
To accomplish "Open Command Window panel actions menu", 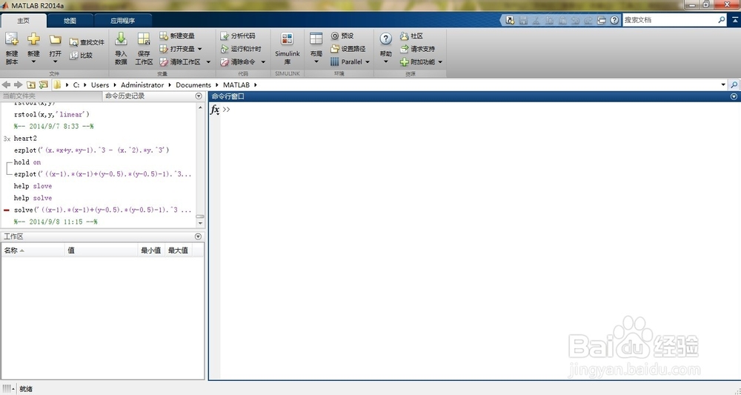I will pyautogui.click(x=734, y=96).
